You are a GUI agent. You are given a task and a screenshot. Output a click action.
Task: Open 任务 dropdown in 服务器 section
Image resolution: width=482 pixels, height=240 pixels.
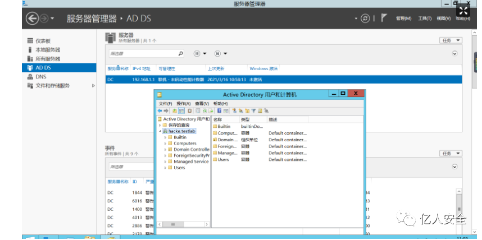(x=451, y=40)
